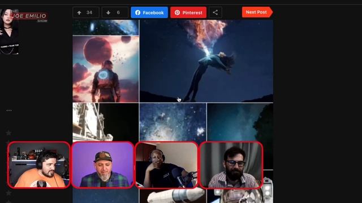
Task: Pin the post on Pinterest
Action: pos(188,12)
